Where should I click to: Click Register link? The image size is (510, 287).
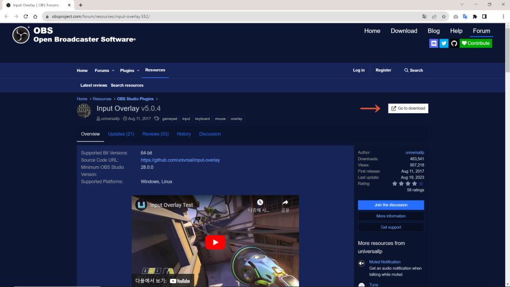point(383,70)
